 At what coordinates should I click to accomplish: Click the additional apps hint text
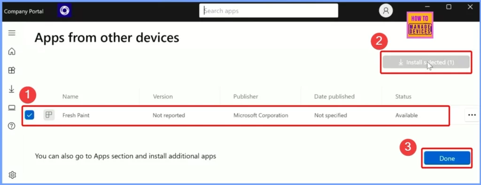(x=125, y=156)
